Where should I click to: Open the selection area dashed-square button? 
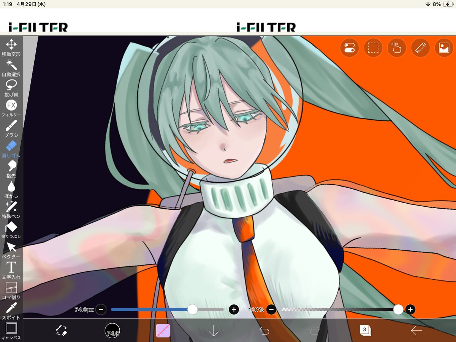(373, 48)
